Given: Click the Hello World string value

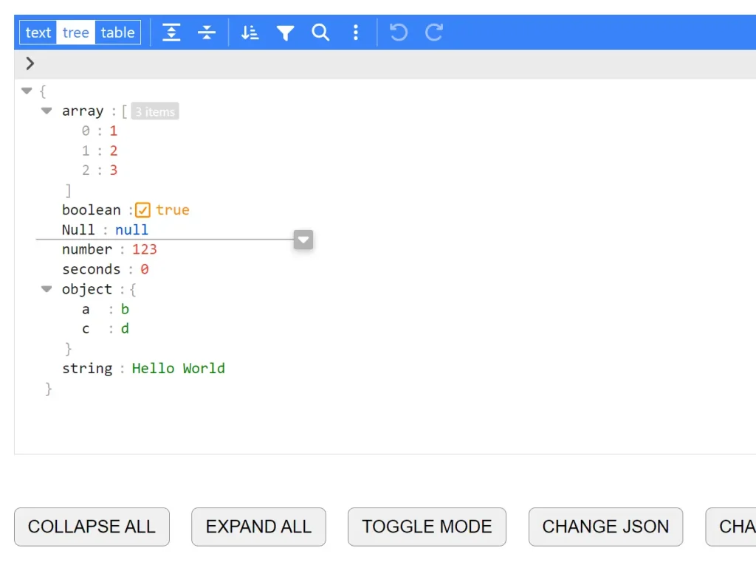Looking at the screenshot, I should point(179,368).
